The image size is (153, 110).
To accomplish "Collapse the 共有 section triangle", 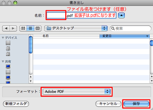I will (x=3, y=61).
